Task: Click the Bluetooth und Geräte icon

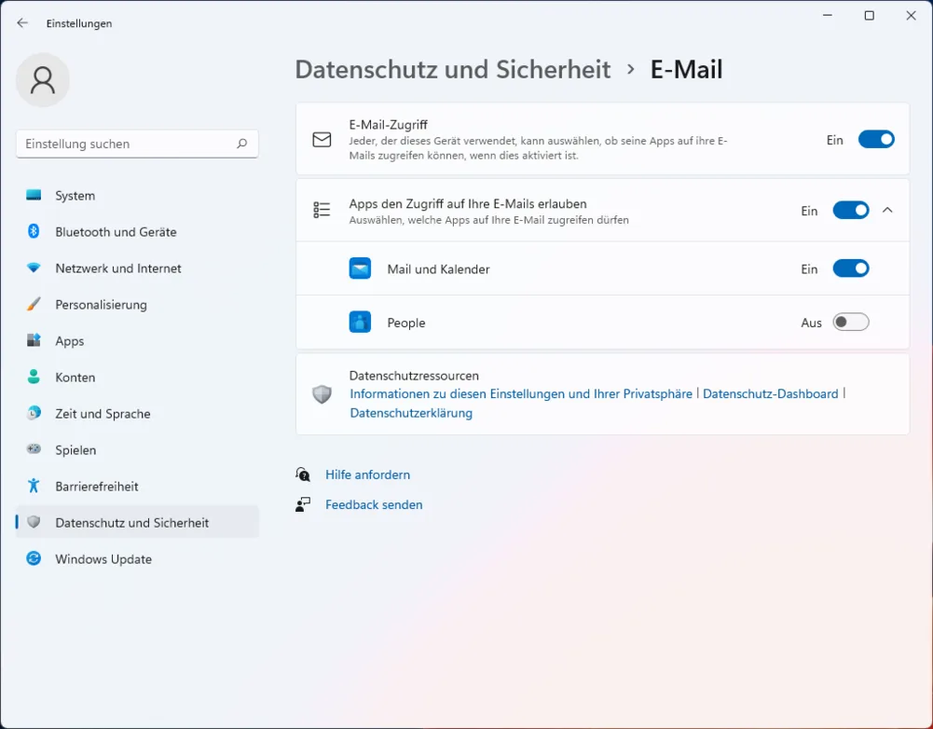Action: coord(34,231)
